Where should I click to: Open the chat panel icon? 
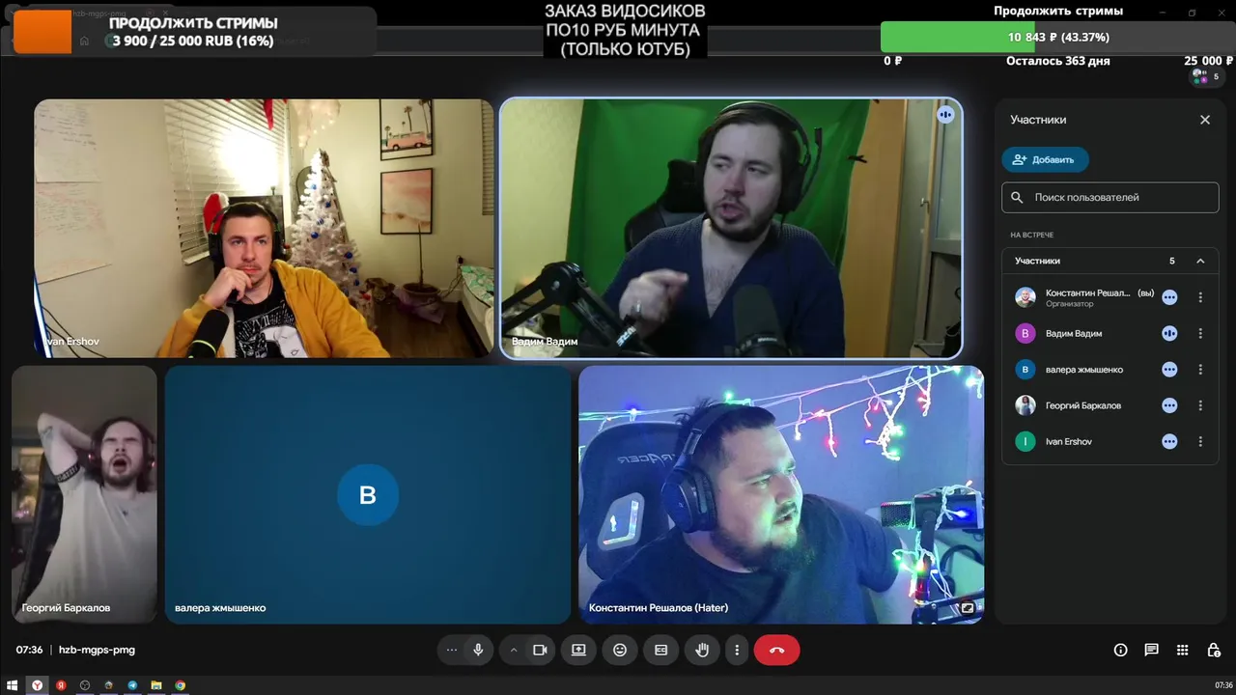tap(1151, 650)
